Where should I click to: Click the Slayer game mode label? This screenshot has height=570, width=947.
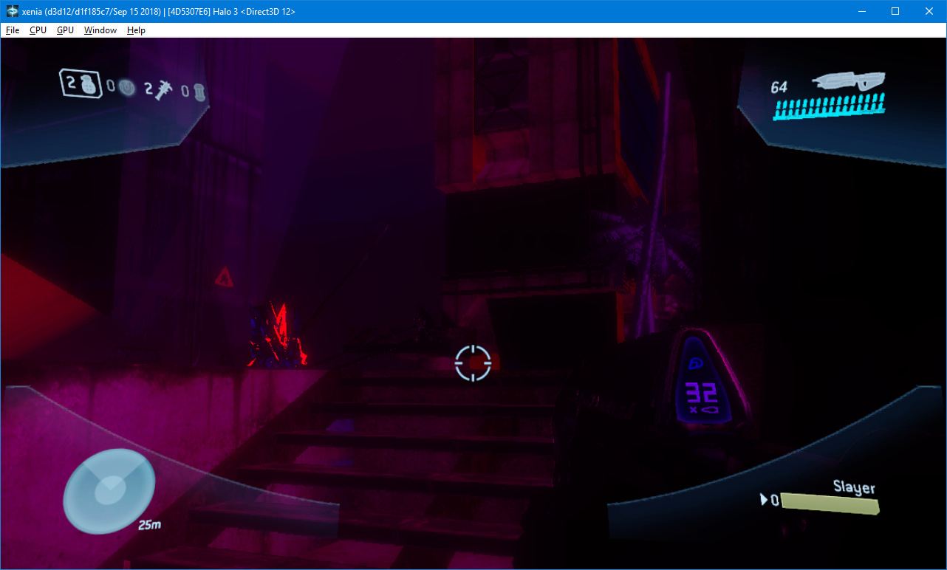tap(854, 487)
